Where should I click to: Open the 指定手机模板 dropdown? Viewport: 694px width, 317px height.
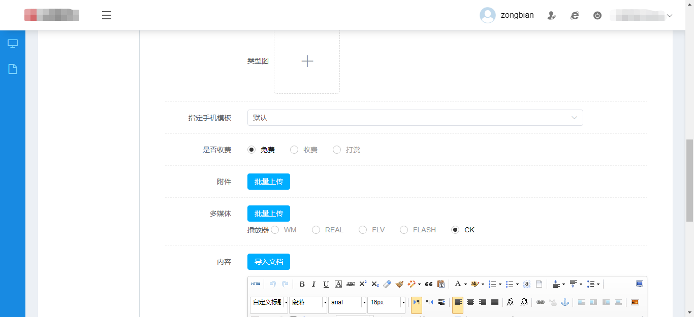pyautogui.click(x=415, y=118)
